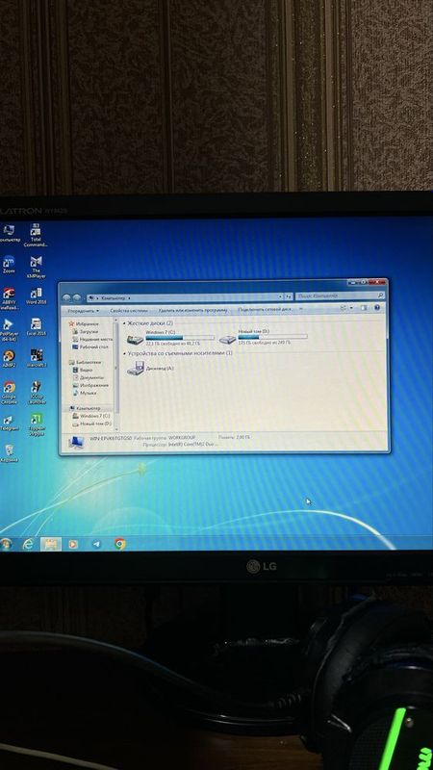Open Telegram from the taskbar
The image size is (433, 770).
point(96,544)
